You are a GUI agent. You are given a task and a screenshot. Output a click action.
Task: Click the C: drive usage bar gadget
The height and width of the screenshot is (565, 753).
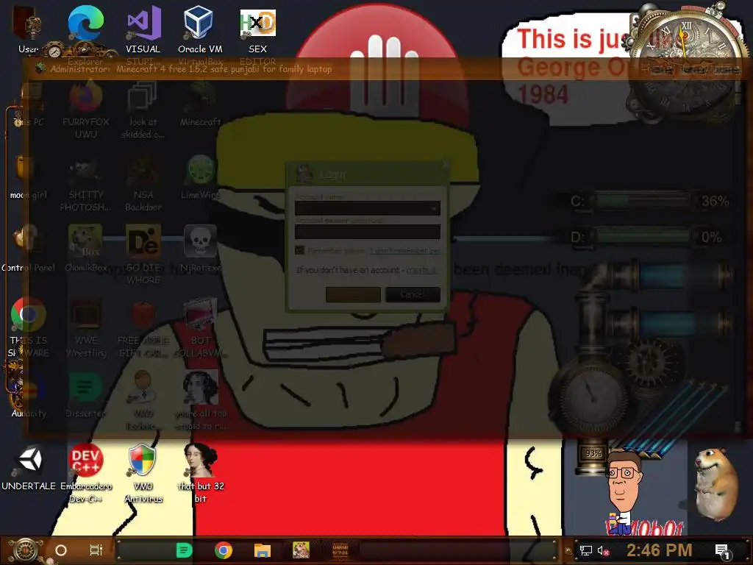pos(643,200)
